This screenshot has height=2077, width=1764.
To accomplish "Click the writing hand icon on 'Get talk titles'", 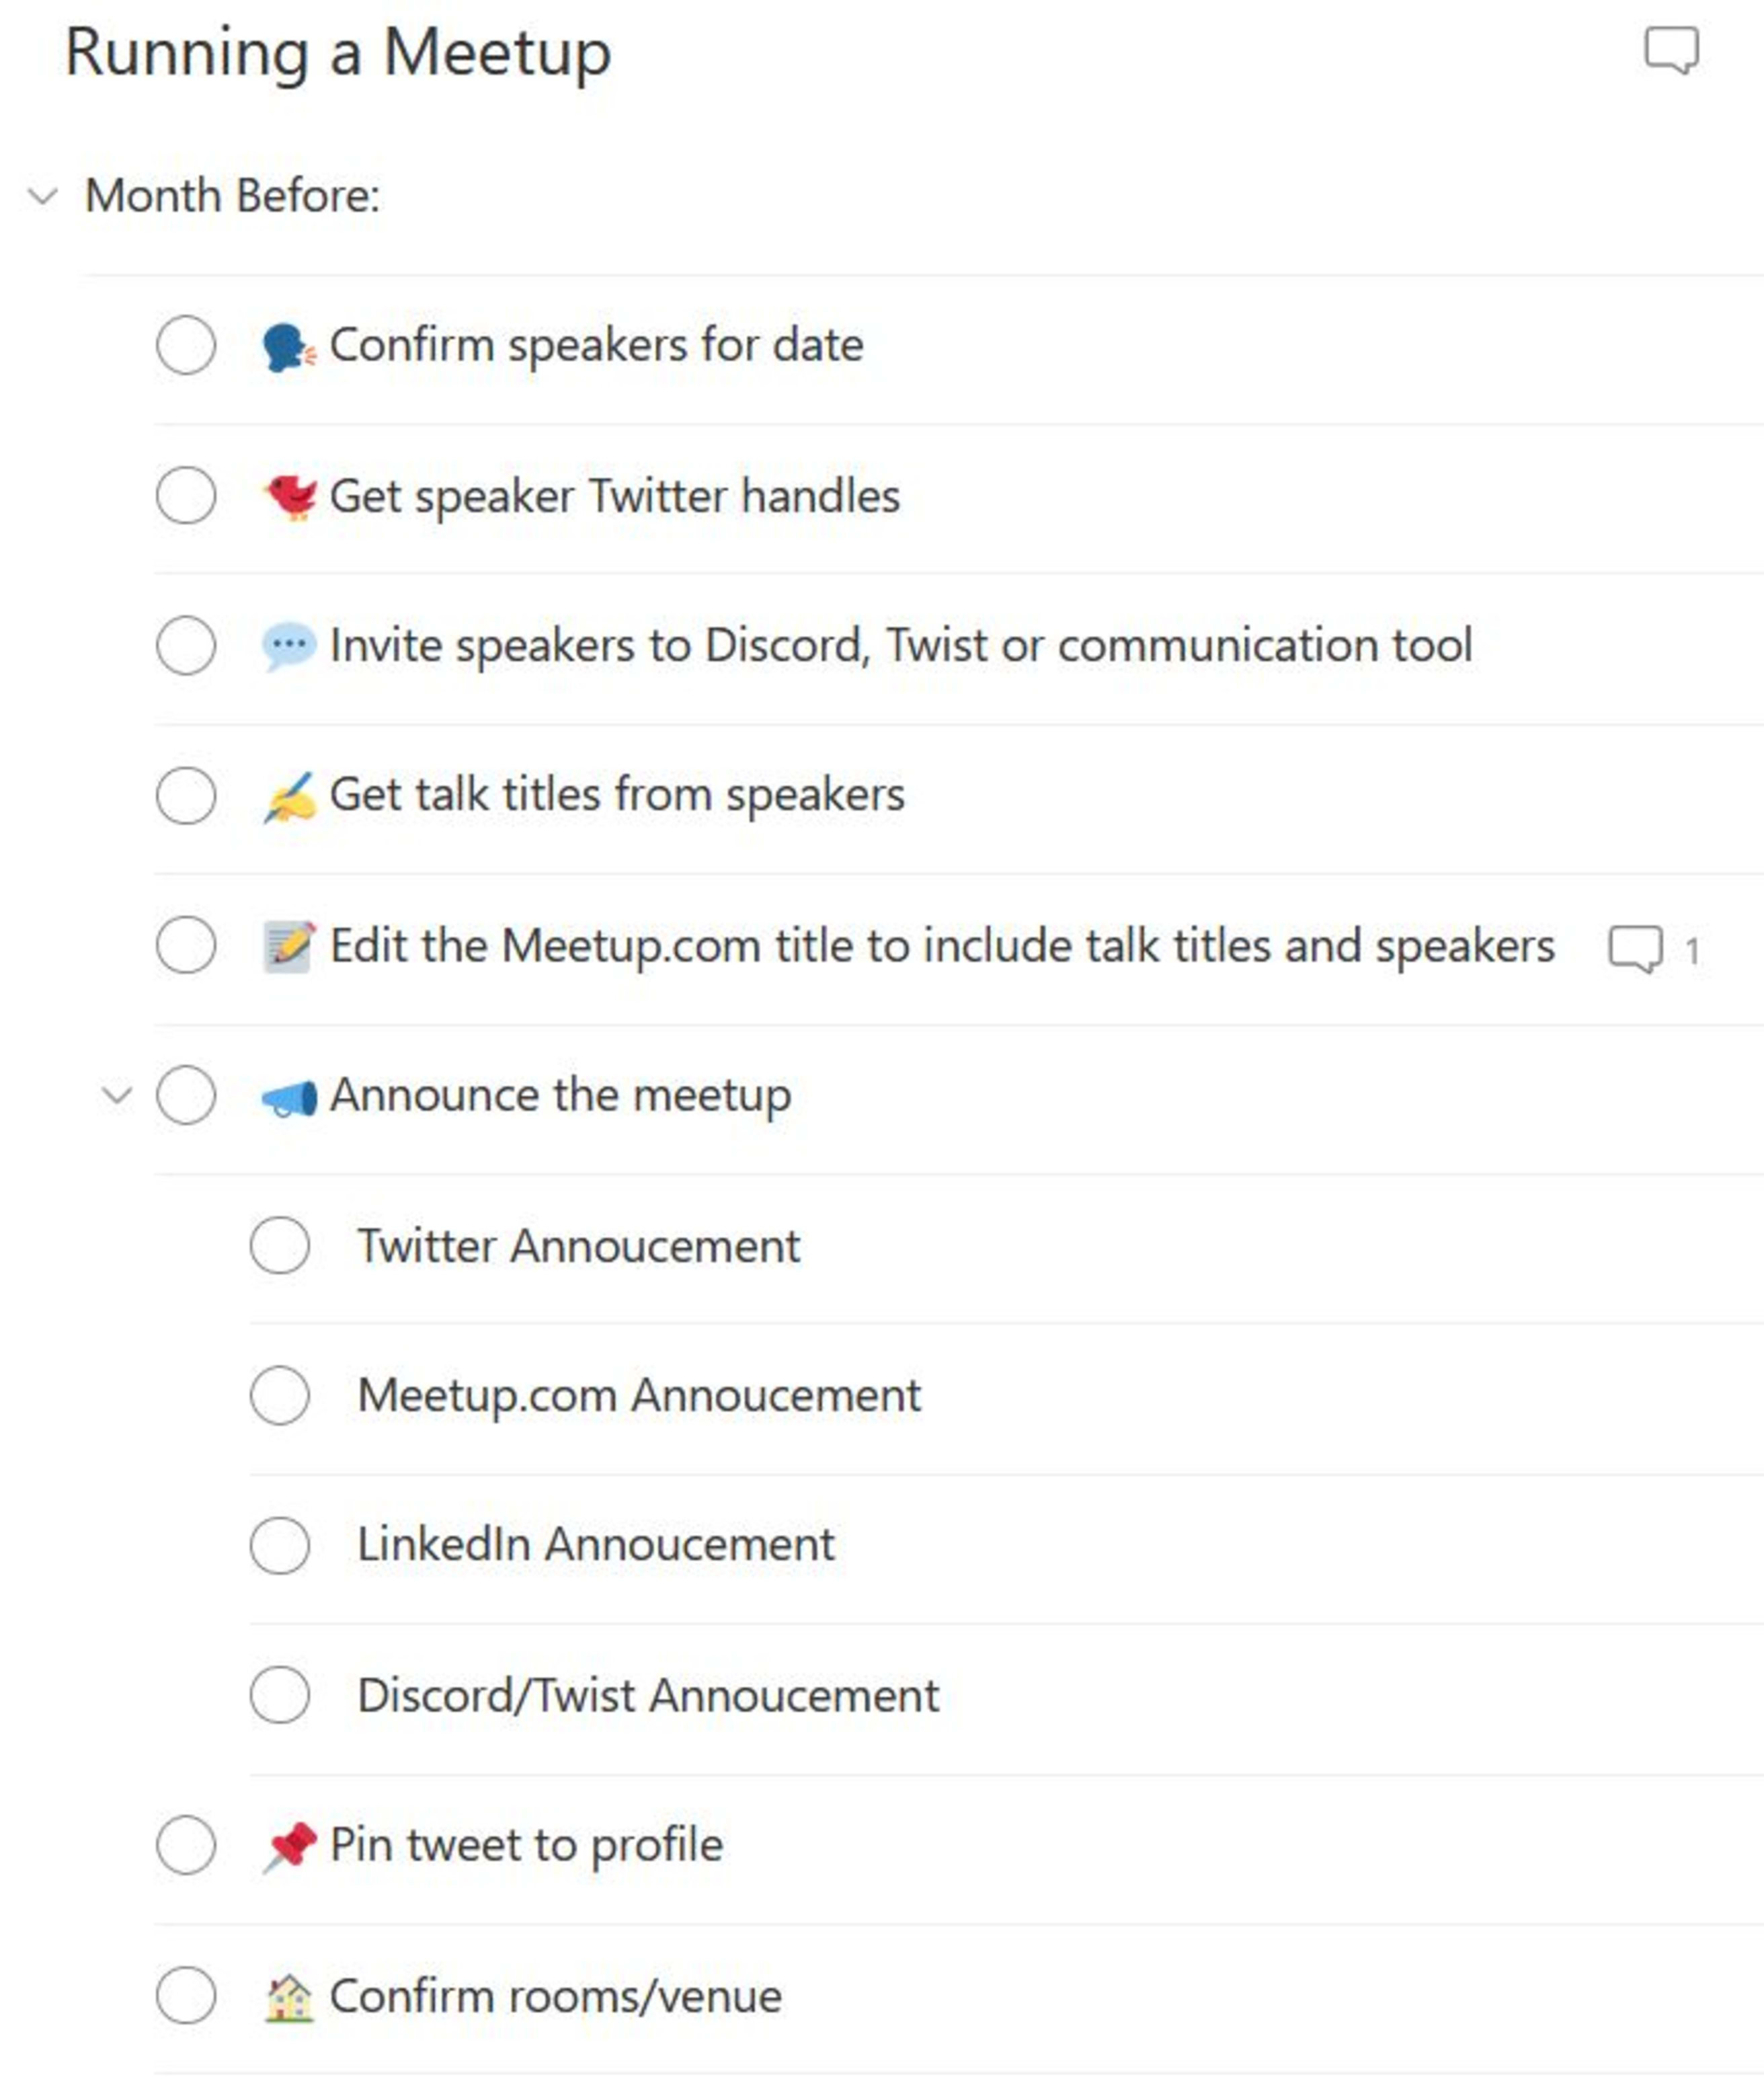I will point(290,795).
